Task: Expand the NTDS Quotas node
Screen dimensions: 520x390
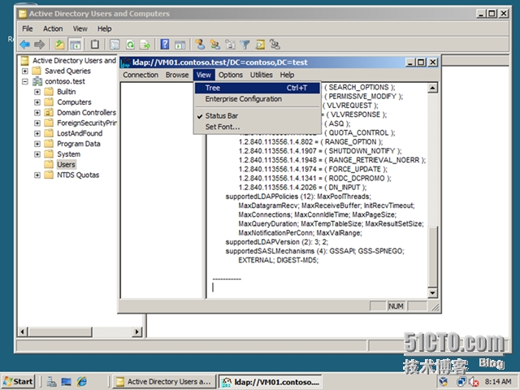Action: pyautogui.click(x=37, y=175)
